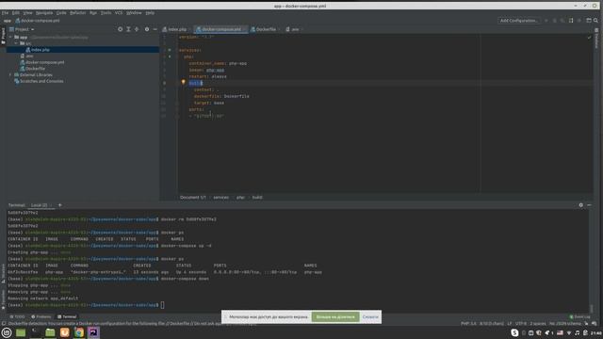Image resolution: width=603 pixels, height=339 pixels.
Task: Fold the php block in gutter
Action: tap(170, 56)
